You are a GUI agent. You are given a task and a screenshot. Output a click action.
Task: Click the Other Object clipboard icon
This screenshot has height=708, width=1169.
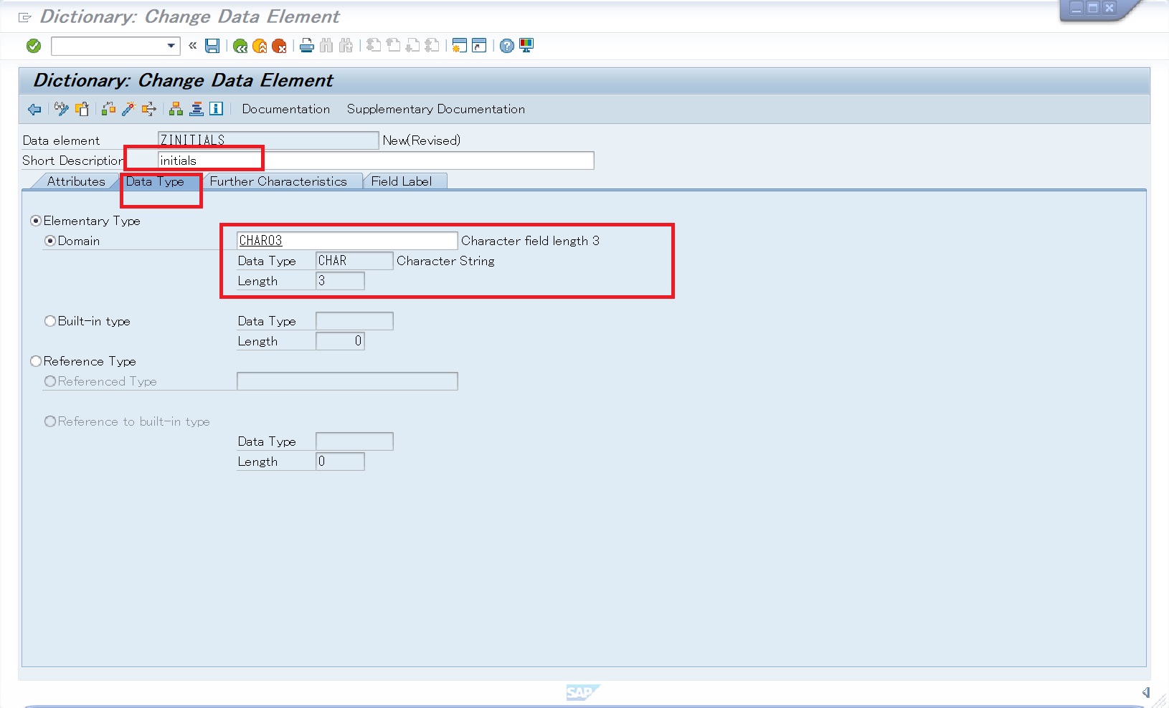point(82,109)
